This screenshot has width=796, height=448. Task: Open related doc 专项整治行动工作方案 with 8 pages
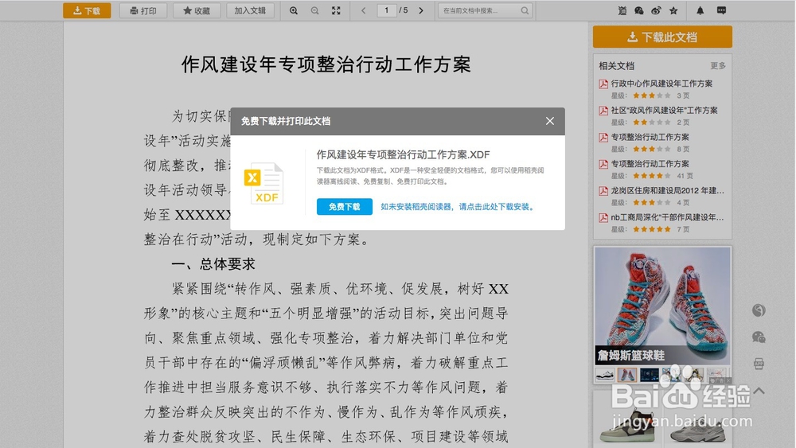pos(650,137)
